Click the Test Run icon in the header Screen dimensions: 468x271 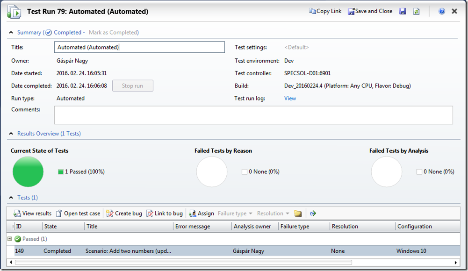(x=14, y=12)
